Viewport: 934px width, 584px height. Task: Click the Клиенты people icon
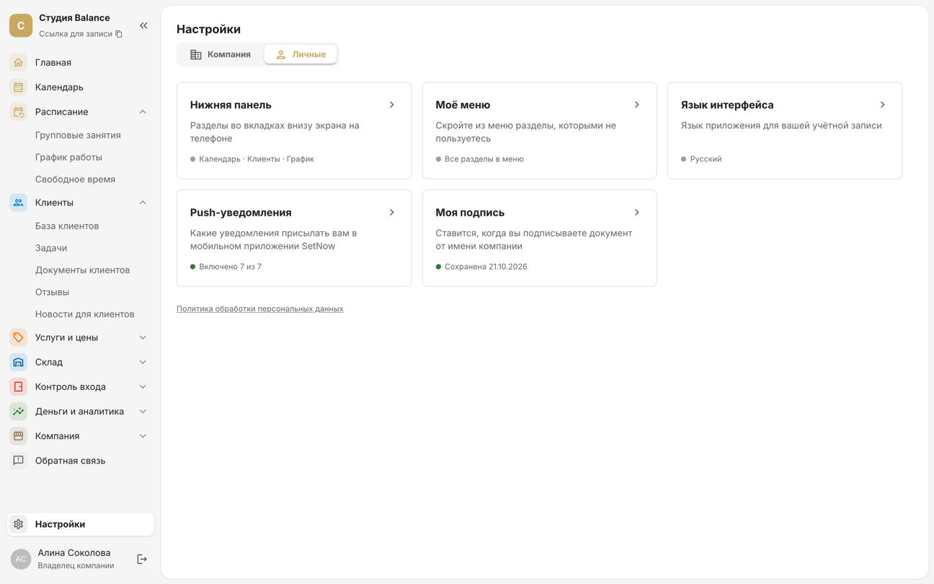coord(19,203)
